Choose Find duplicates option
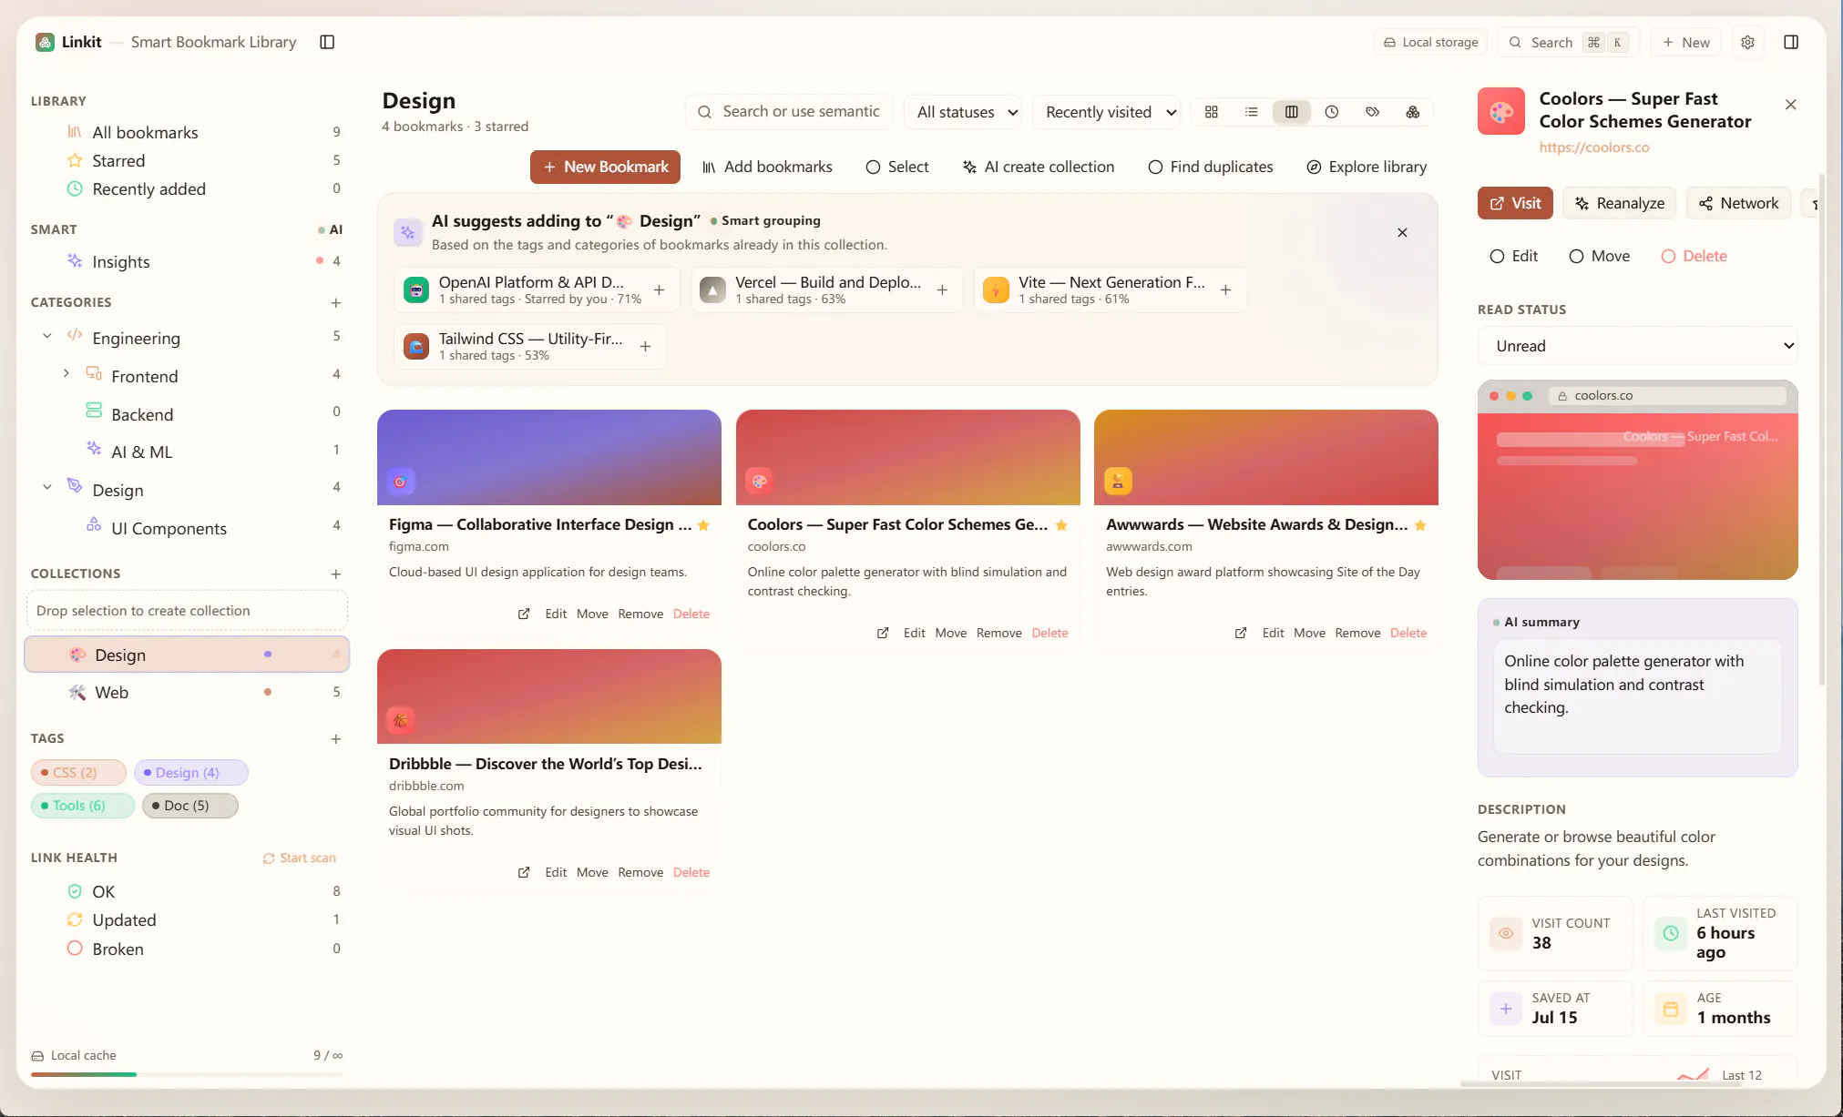The height and width of the screenshot is (1117, 1843). click(1211, 167)
